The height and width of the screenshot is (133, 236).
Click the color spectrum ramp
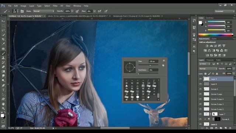[216, 35]
